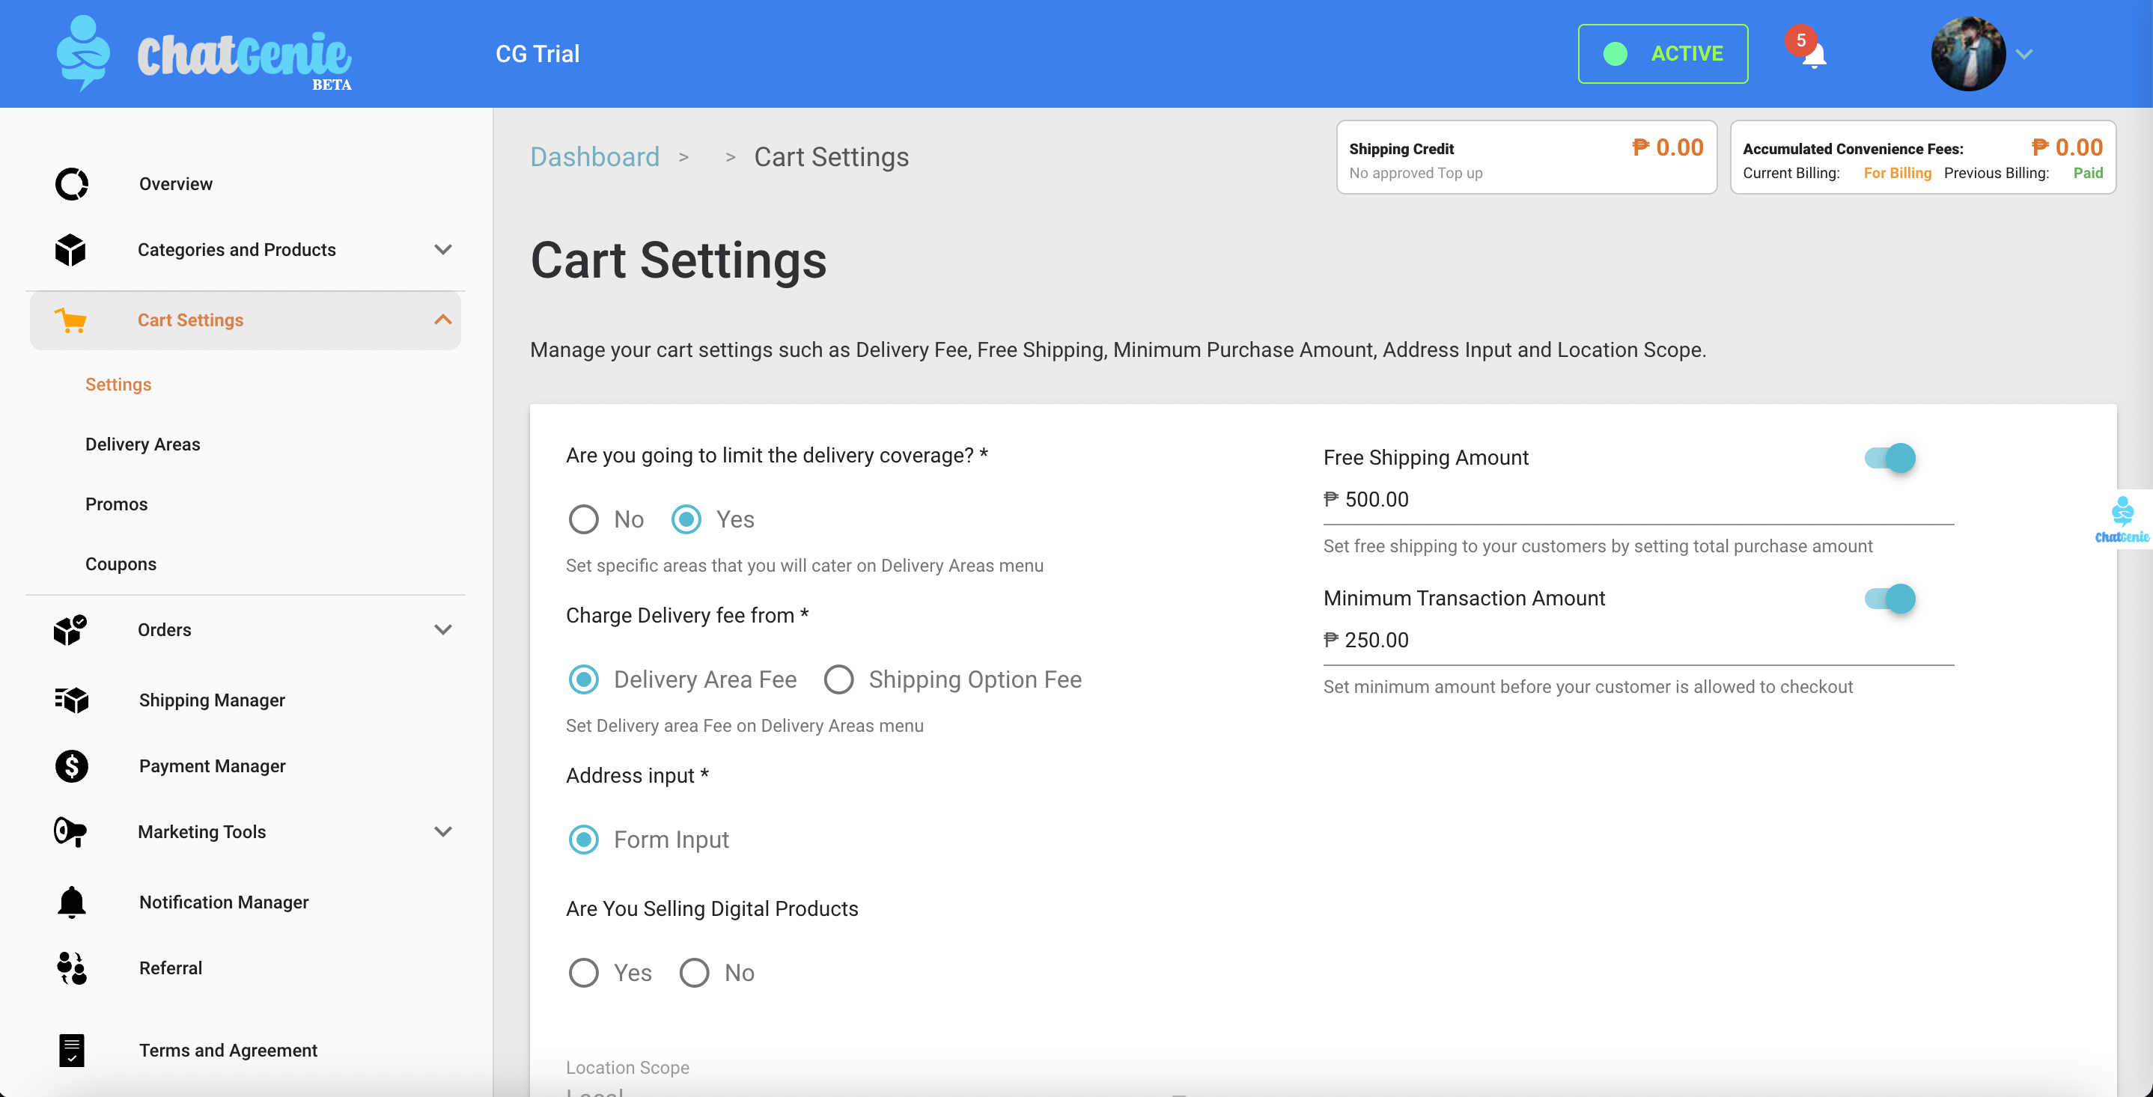The height and width of the screenshot is (1097, 2153).
Task: Open the Promos submenu item
Action: pyautogui.click(x=116, y=504)
